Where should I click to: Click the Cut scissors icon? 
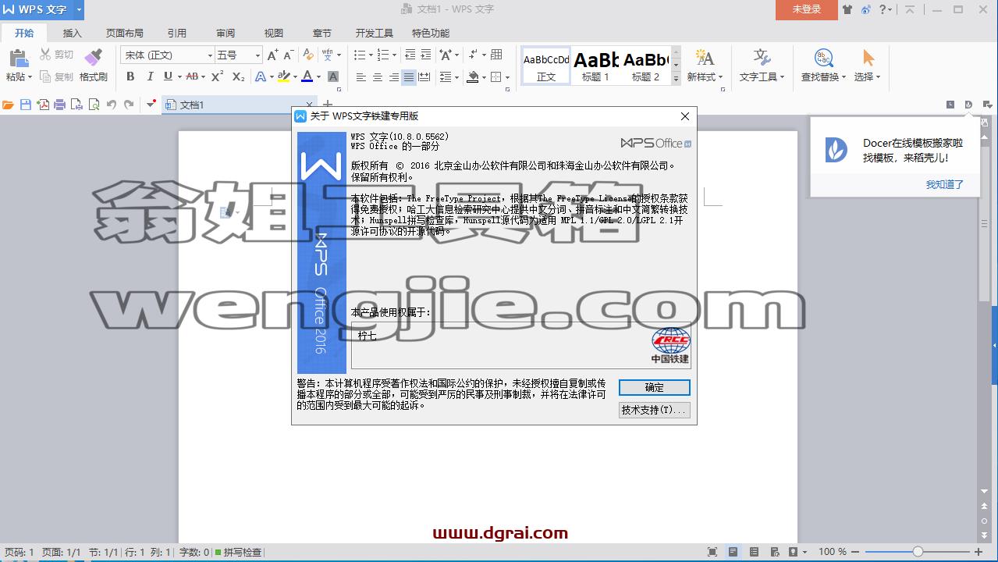click(45, 55)
